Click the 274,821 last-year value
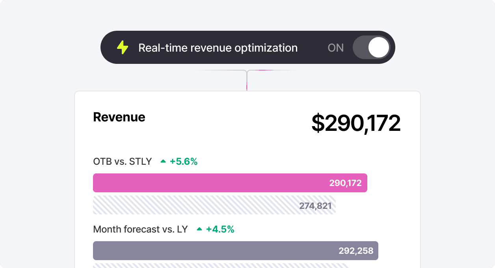495x268 pixels. click(315, 205)
